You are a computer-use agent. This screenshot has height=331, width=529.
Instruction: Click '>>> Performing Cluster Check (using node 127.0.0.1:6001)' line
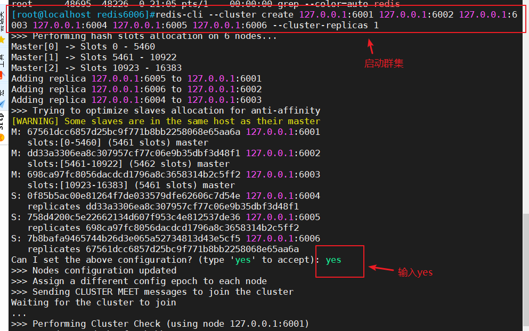click(x=160, y=324)
